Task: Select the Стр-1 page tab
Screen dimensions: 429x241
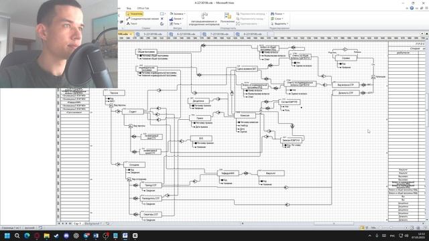Action: pyautogui.click(x=77, y=224)
